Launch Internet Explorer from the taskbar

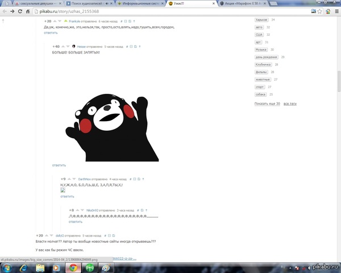click(x=23, y=268)
